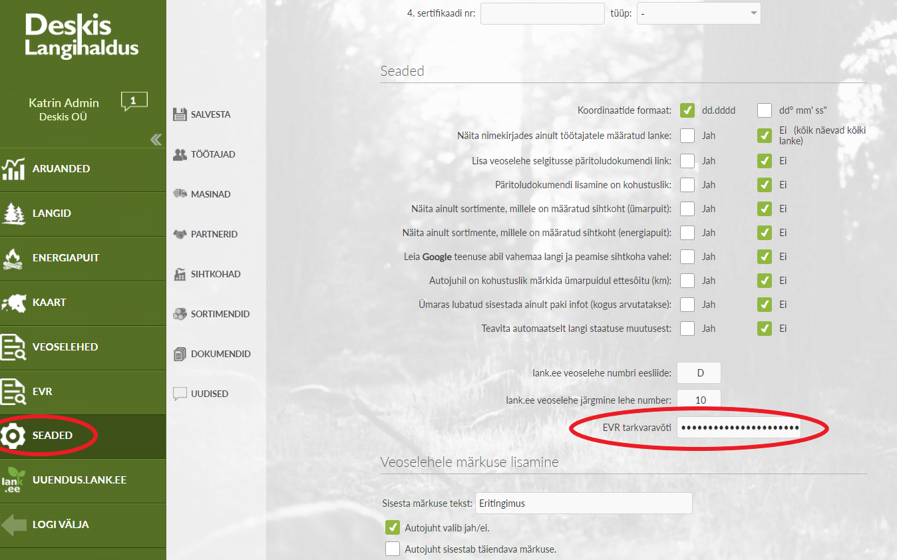Image resolution: width=897 pixels, height=560 pixels.
Task: Open the message notification bubble icon
Action: coord(134,101)
